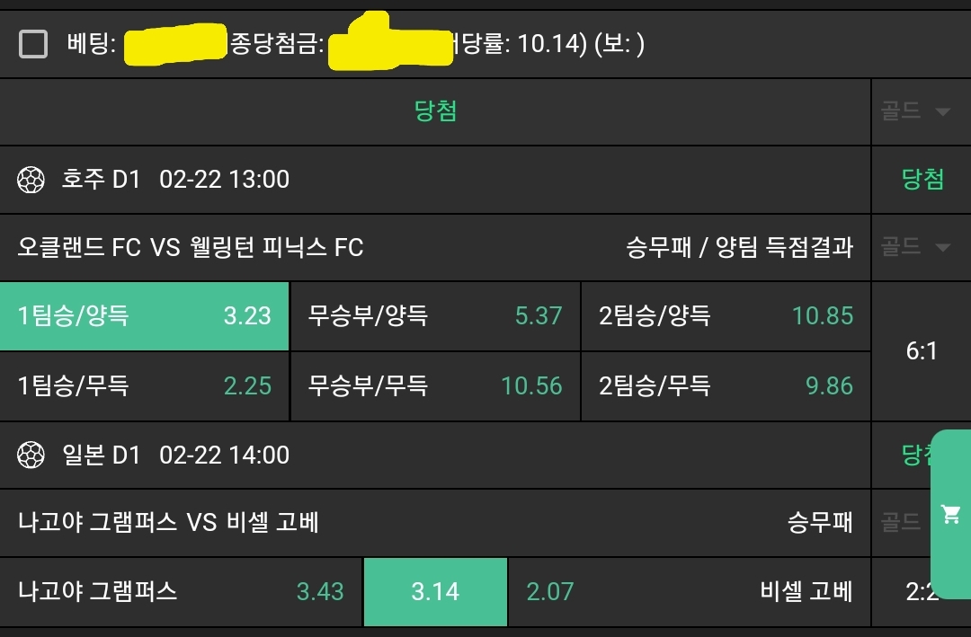Click soccer ball icon beside 일본 D1
971x637 pixels.
tap(31, 456)
